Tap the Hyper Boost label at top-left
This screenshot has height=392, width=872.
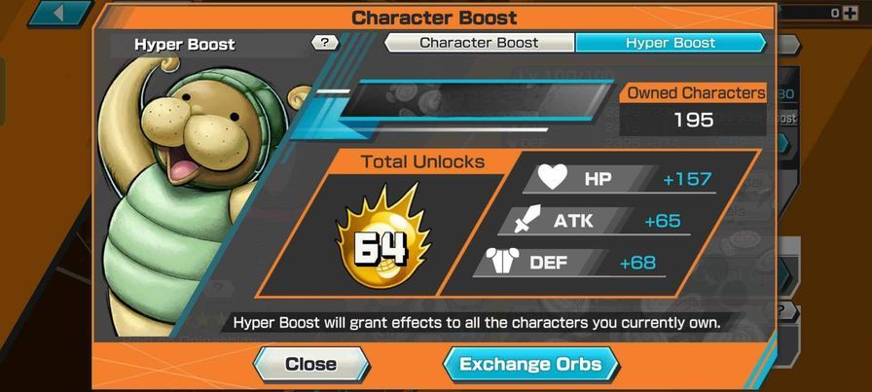(x=185, y=45)
